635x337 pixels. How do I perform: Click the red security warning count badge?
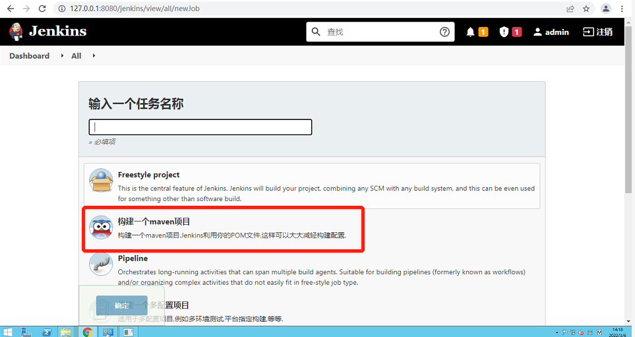point(517,32)
